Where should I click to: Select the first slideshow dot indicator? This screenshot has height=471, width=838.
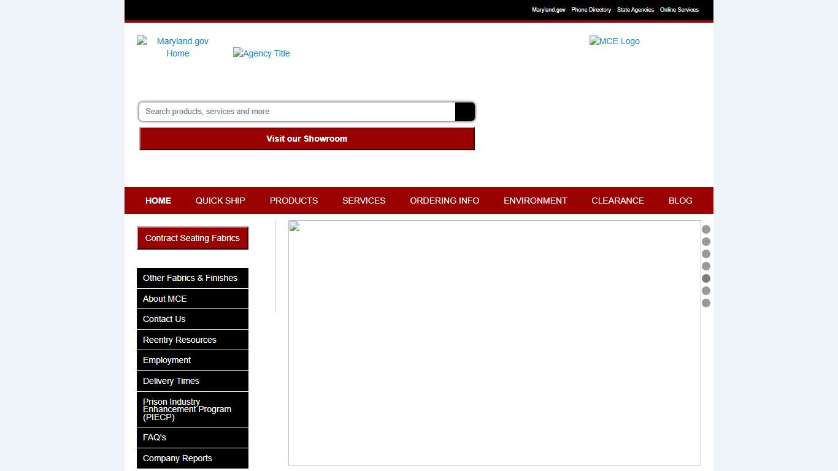[x=706, y=229]
